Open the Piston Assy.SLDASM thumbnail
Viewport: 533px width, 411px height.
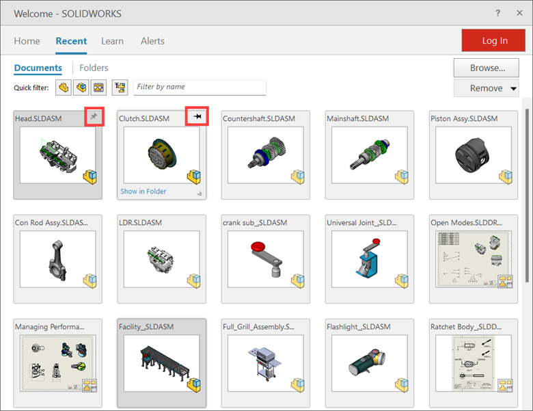coord(474,155)
